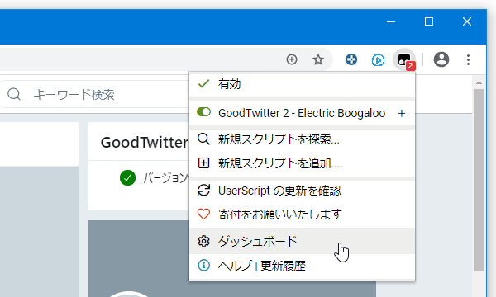
Task: Click the vertical scrollbar thumb
Action: [479, 179]
